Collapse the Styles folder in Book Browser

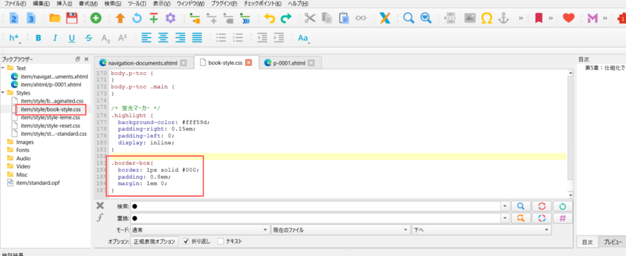(x=4, y=93)
